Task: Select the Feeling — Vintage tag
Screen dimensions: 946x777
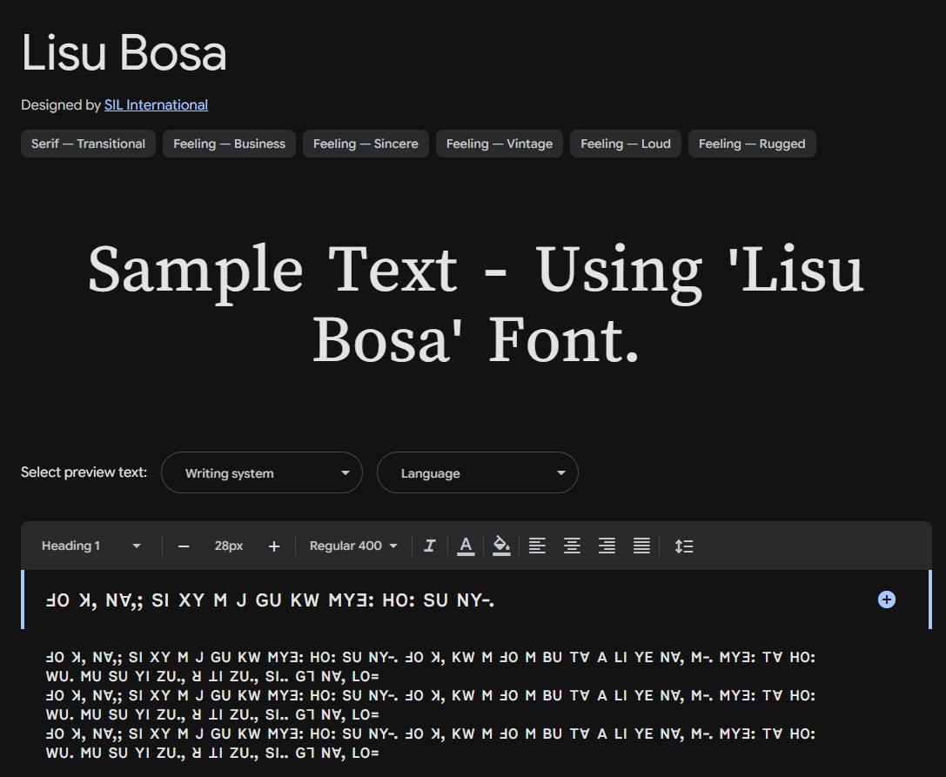Action: pyautogui.click(x=500, y=144)
